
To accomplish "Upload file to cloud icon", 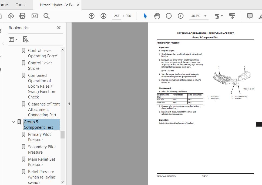I will click(x=11, y=16).
